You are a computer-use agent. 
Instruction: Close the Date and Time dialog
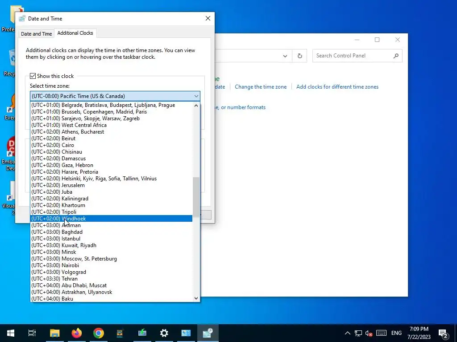(x=208, y=18)
